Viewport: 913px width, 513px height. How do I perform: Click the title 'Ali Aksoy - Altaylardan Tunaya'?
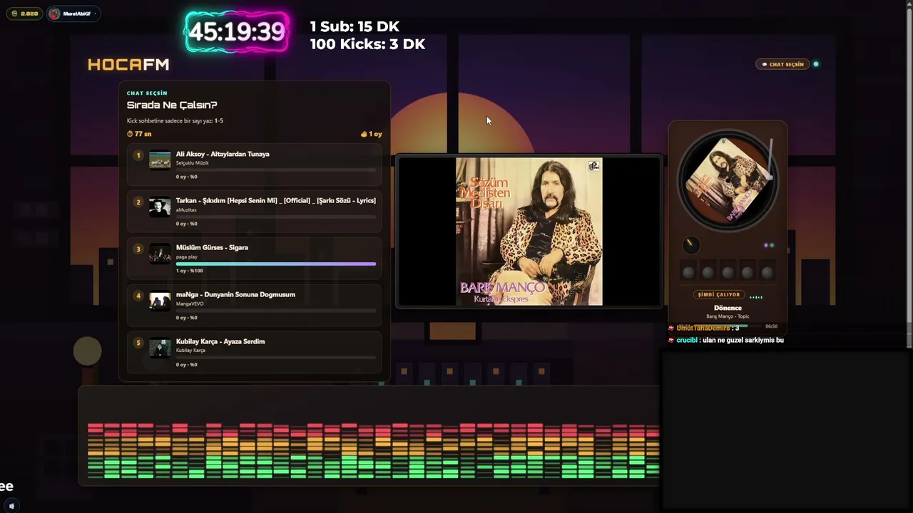[223, 154]
